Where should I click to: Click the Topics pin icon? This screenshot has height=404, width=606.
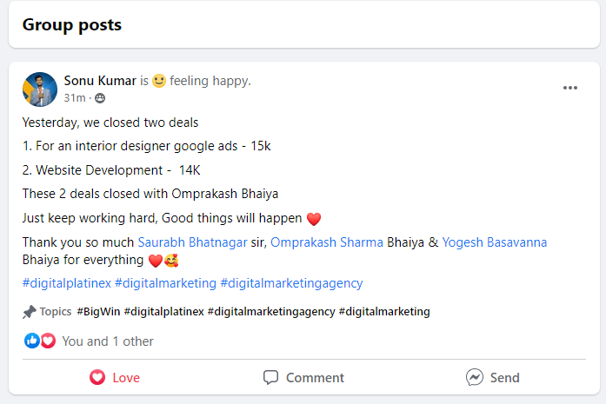click(x=30, y=311)
